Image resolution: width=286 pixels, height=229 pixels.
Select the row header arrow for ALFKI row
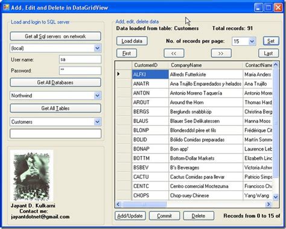pyautogui.click(x=124, y=74)
